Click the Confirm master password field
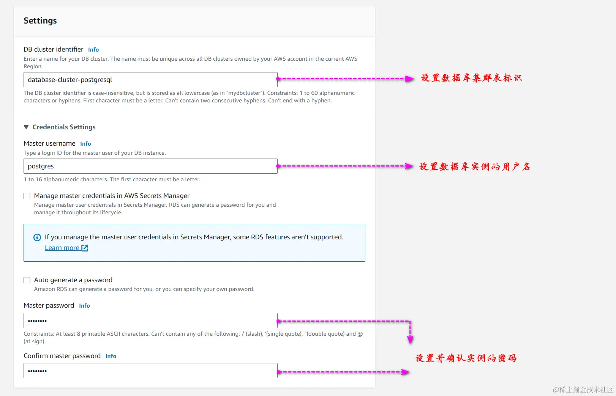The image size is (616, 396). pos(150,371)
